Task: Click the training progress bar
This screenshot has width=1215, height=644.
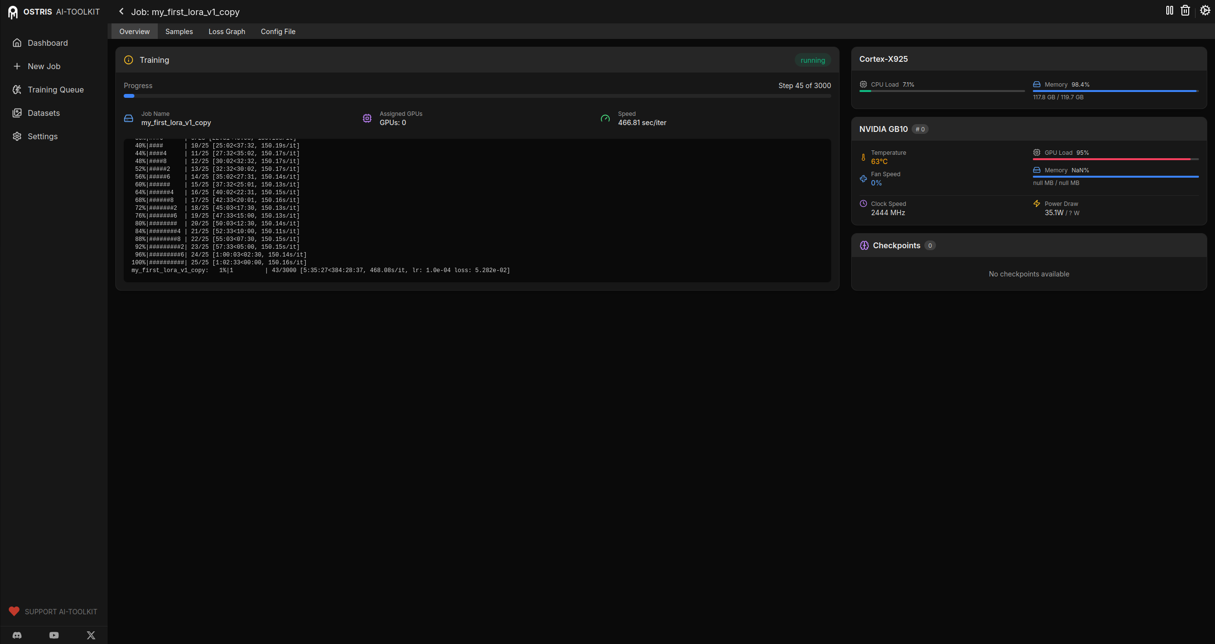Action: (x=477, y=96)
